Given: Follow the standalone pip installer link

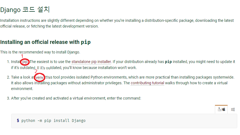Looking at the screenshot, I should tap(91, 62).
